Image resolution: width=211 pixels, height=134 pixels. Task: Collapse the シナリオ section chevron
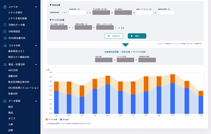tap(36, 7)
